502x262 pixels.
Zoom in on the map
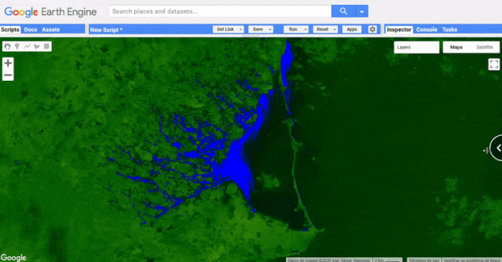click(x=8, y=63)
